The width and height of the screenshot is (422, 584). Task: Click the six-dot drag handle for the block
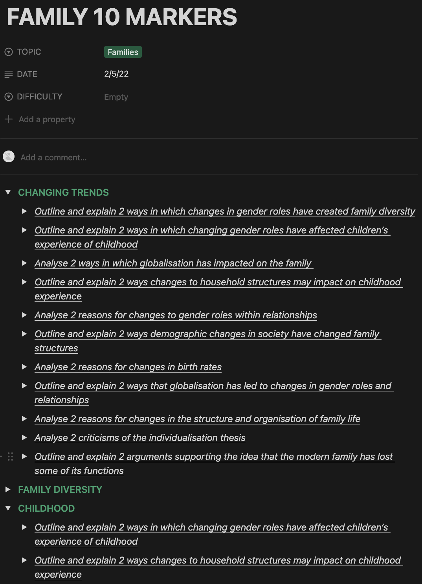coord(11,456)
